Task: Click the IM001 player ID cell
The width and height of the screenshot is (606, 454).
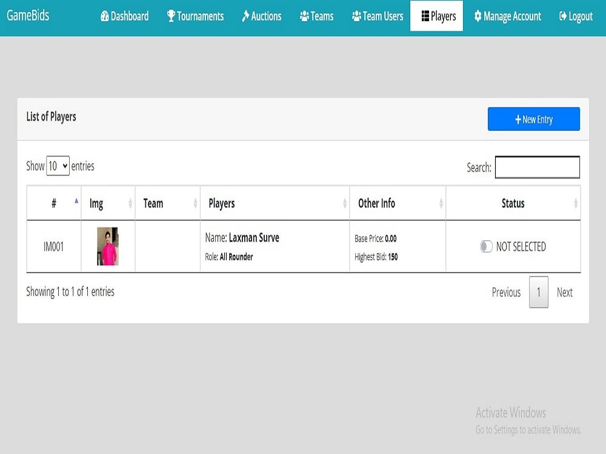Action: coord(54,246)
